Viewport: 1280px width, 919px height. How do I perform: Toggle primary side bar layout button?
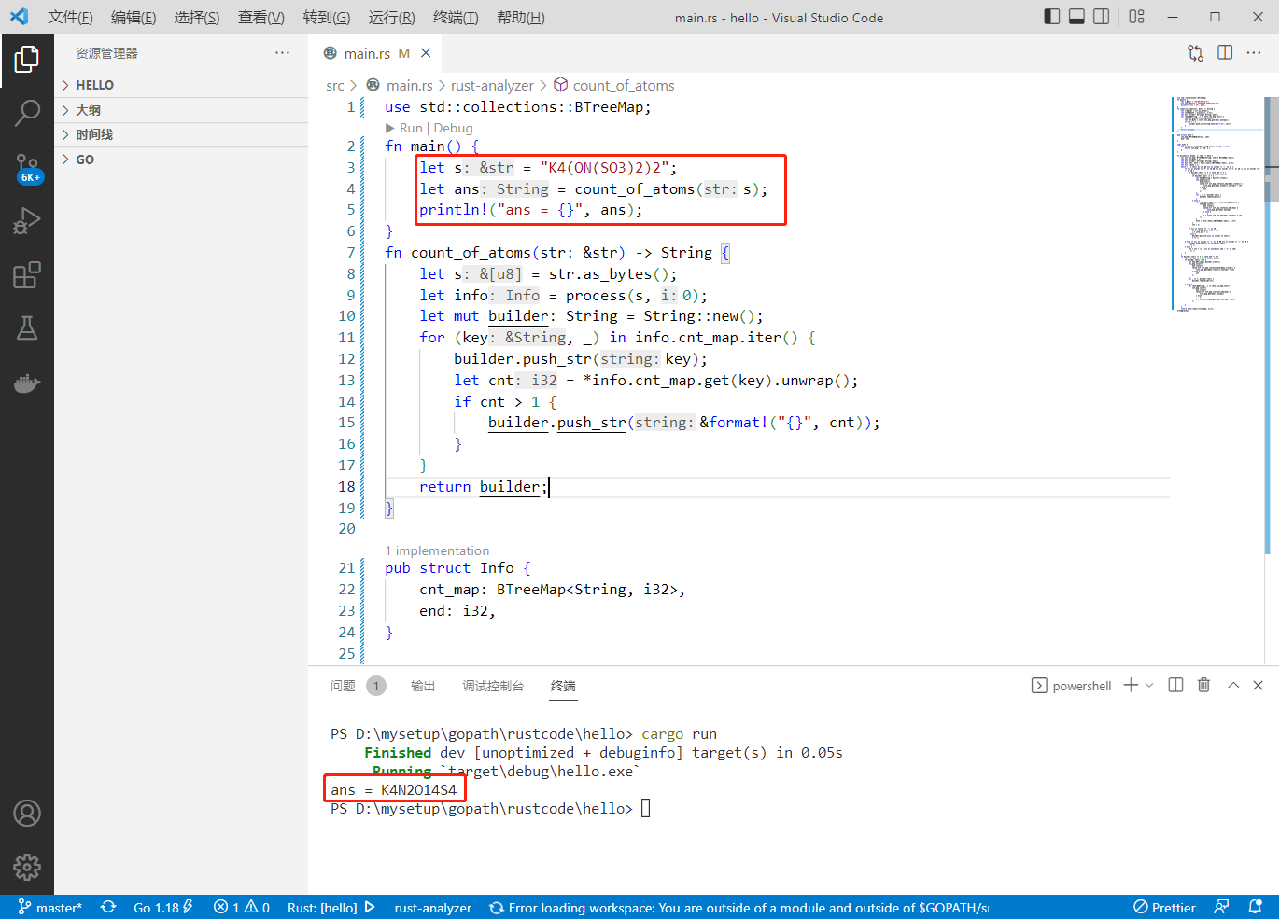(1052, 17)
